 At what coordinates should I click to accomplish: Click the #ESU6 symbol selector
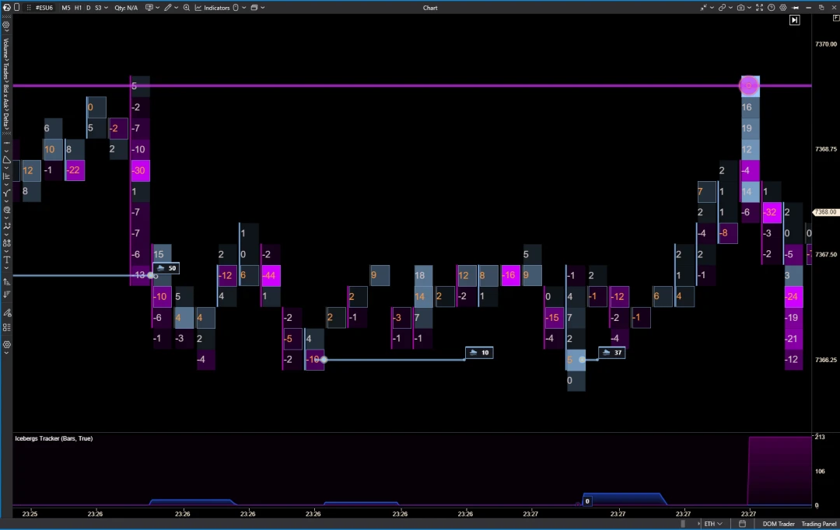pyautogui.click(x=44, y=8)
